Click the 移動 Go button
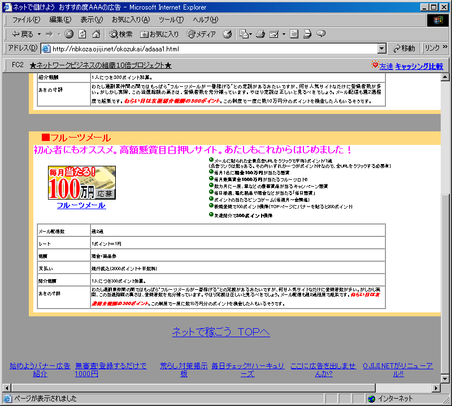Screen dimensions: 452x406 (404, 48)
